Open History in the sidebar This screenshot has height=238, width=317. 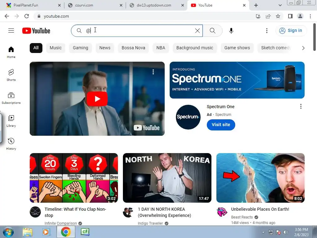pos(11,144)
